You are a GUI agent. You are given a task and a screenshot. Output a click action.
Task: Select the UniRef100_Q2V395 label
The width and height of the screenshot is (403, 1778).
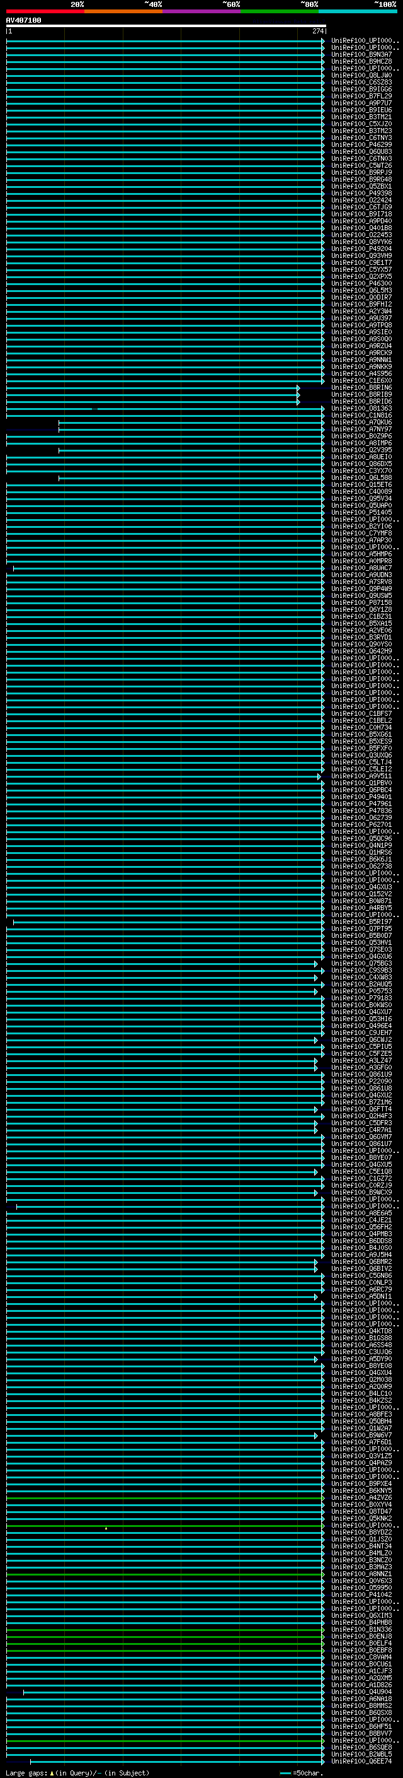click(x=361, y=450)
